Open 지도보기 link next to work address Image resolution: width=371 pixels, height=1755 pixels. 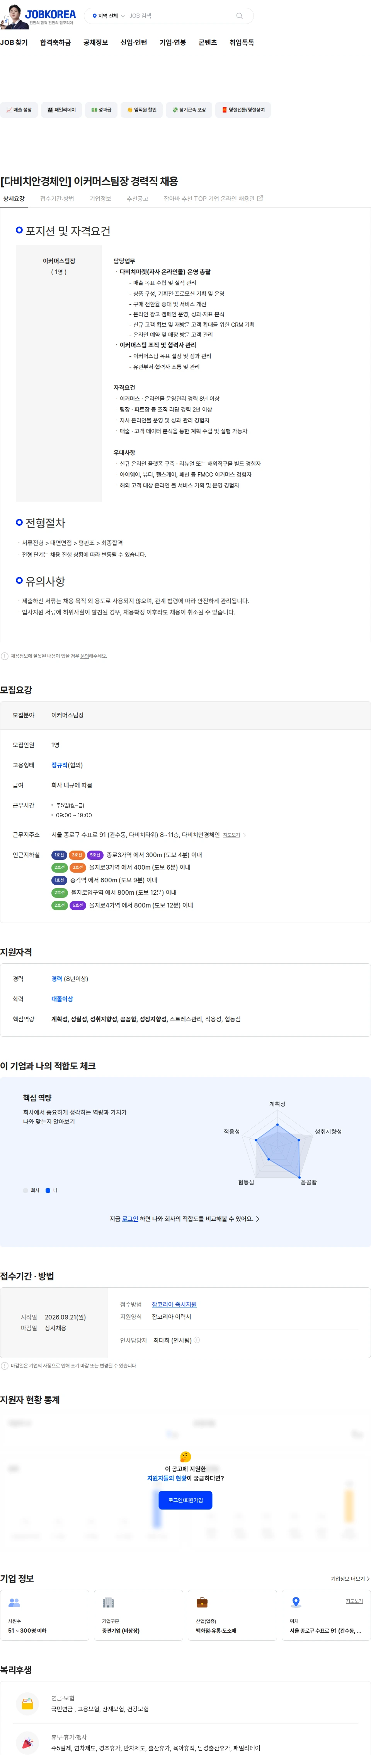tap(232, 835)
